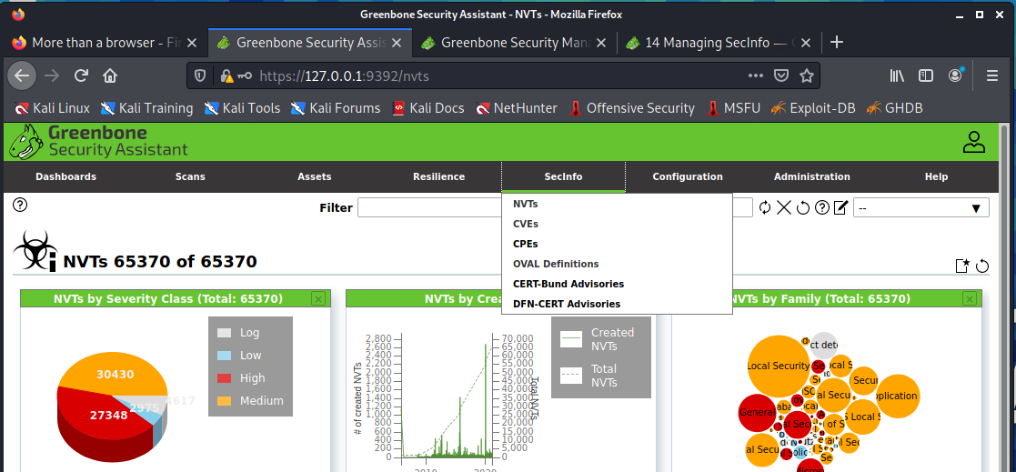This screenshot has width=1016, height=472.
Task: Expand the Configuration menu
Action: click(688, 176)
